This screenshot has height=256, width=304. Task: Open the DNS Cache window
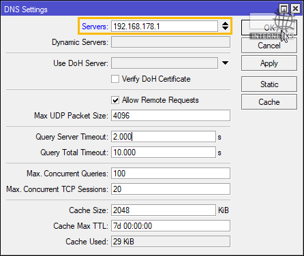269,102
